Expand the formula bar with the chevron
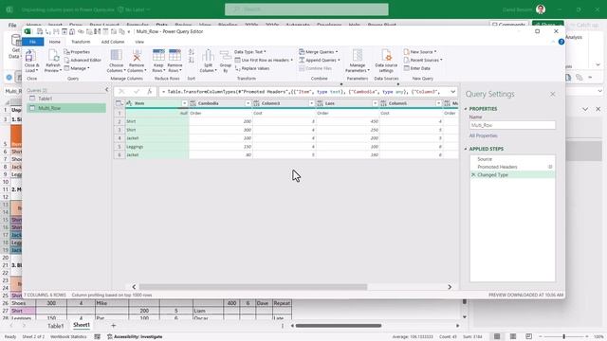 [x=452, y=92]
